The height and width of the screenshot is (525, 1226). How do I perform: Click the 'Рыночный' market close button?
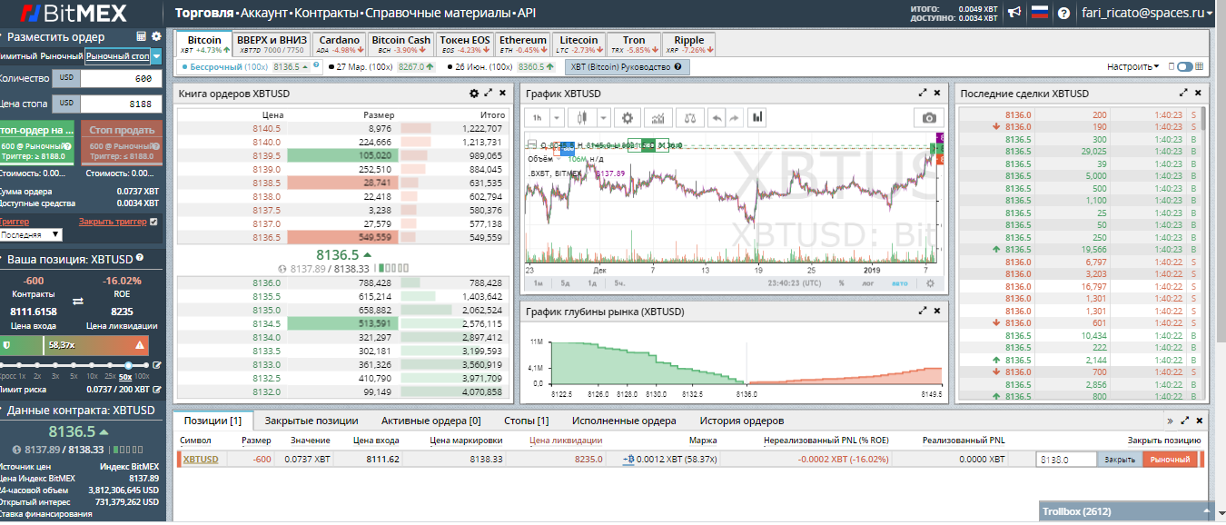[1170, 460]
